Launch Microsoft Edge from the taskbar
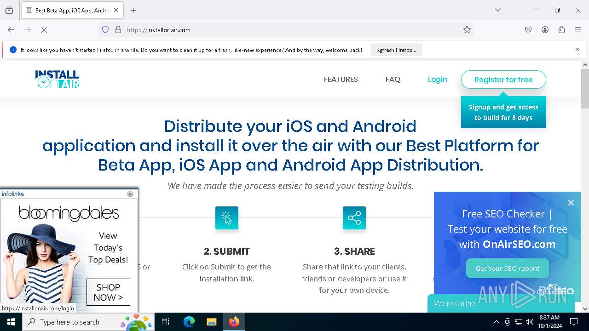 click(189, 322)
